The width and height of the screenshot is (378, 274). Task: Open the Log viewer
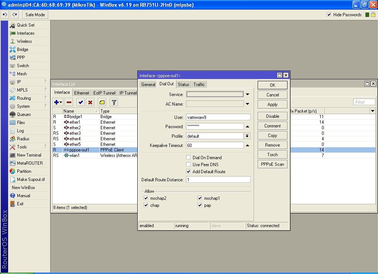tap(20, 131)
